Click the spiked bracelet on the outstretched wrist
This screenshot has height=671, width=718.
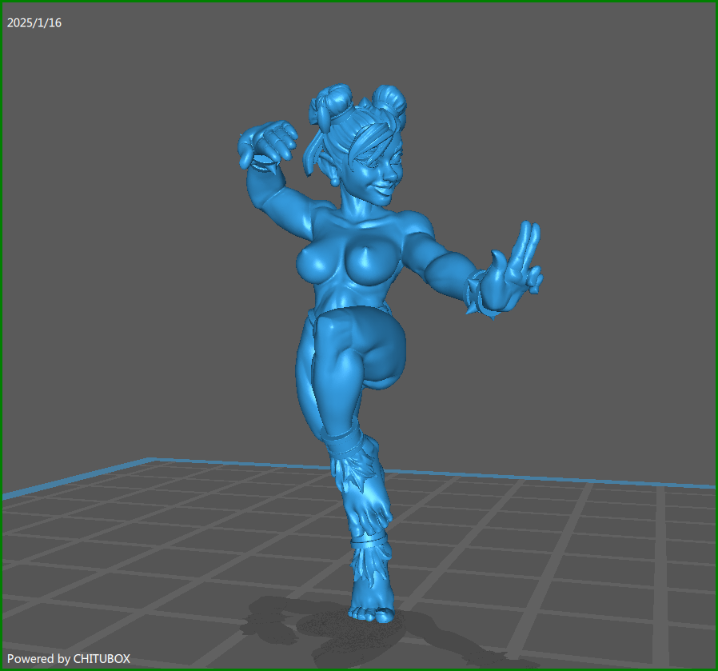[x=477, y=294]
